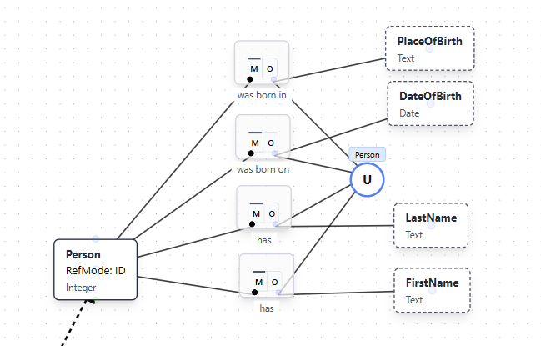Image resolution: width=541 pixels, height=346 pixels.
Task: Click "RefMode: ID" text in Person node
Action: [x=96, y=270]
